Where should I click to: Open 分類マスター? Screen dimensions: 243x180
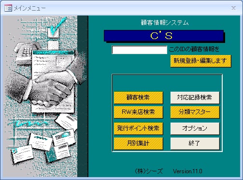click(195, 112)
